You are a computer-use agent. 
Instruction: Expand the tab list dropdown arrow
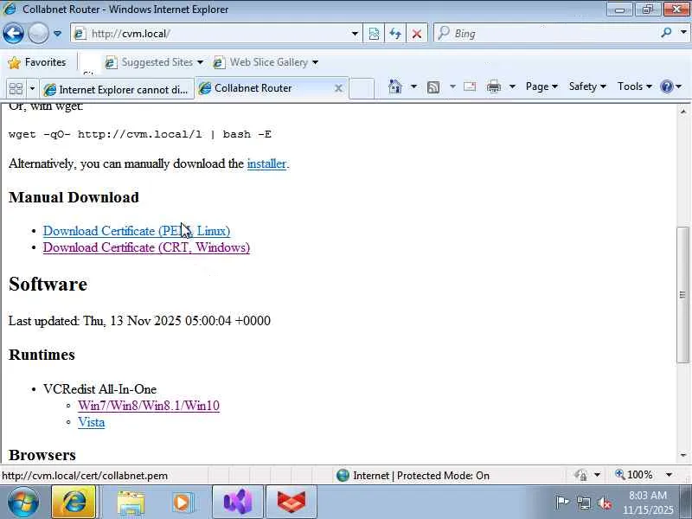[x=32, y=89]
